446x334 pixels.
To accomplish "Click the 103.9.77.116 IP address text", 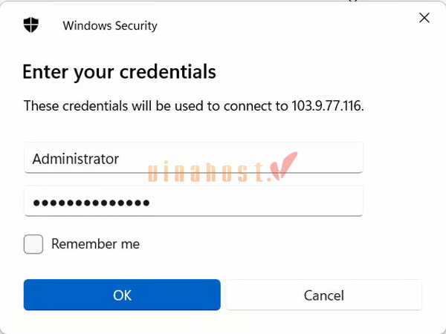I will [x=323, y=106].
